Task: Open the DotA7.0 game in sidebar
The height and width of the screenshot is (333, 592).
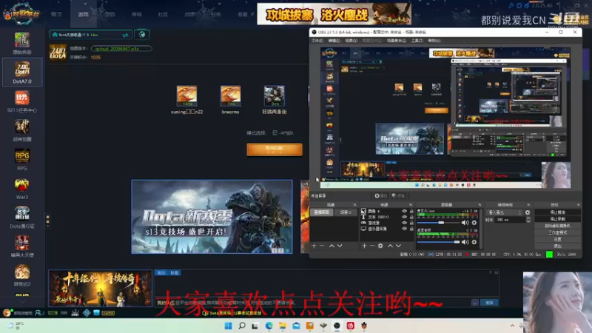Action: coord(22,72)
